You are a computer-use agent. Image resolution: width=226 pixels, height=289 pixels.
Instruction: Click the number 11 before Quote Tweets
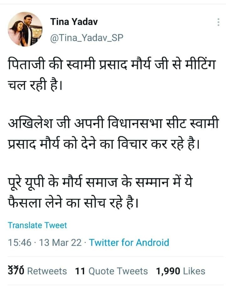tap(80, 271)
